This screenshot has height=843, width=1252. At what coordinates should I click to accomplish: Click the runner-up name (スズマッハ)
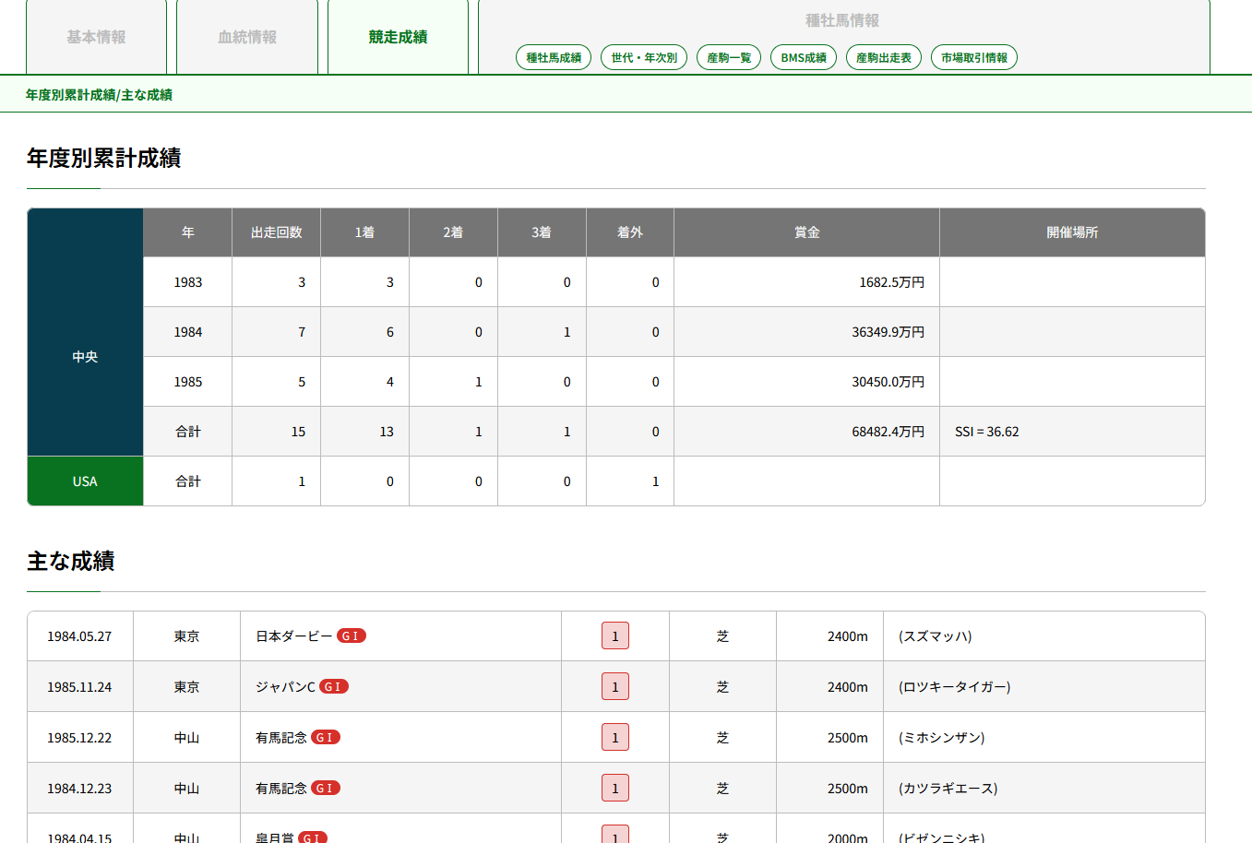point(936,636)
